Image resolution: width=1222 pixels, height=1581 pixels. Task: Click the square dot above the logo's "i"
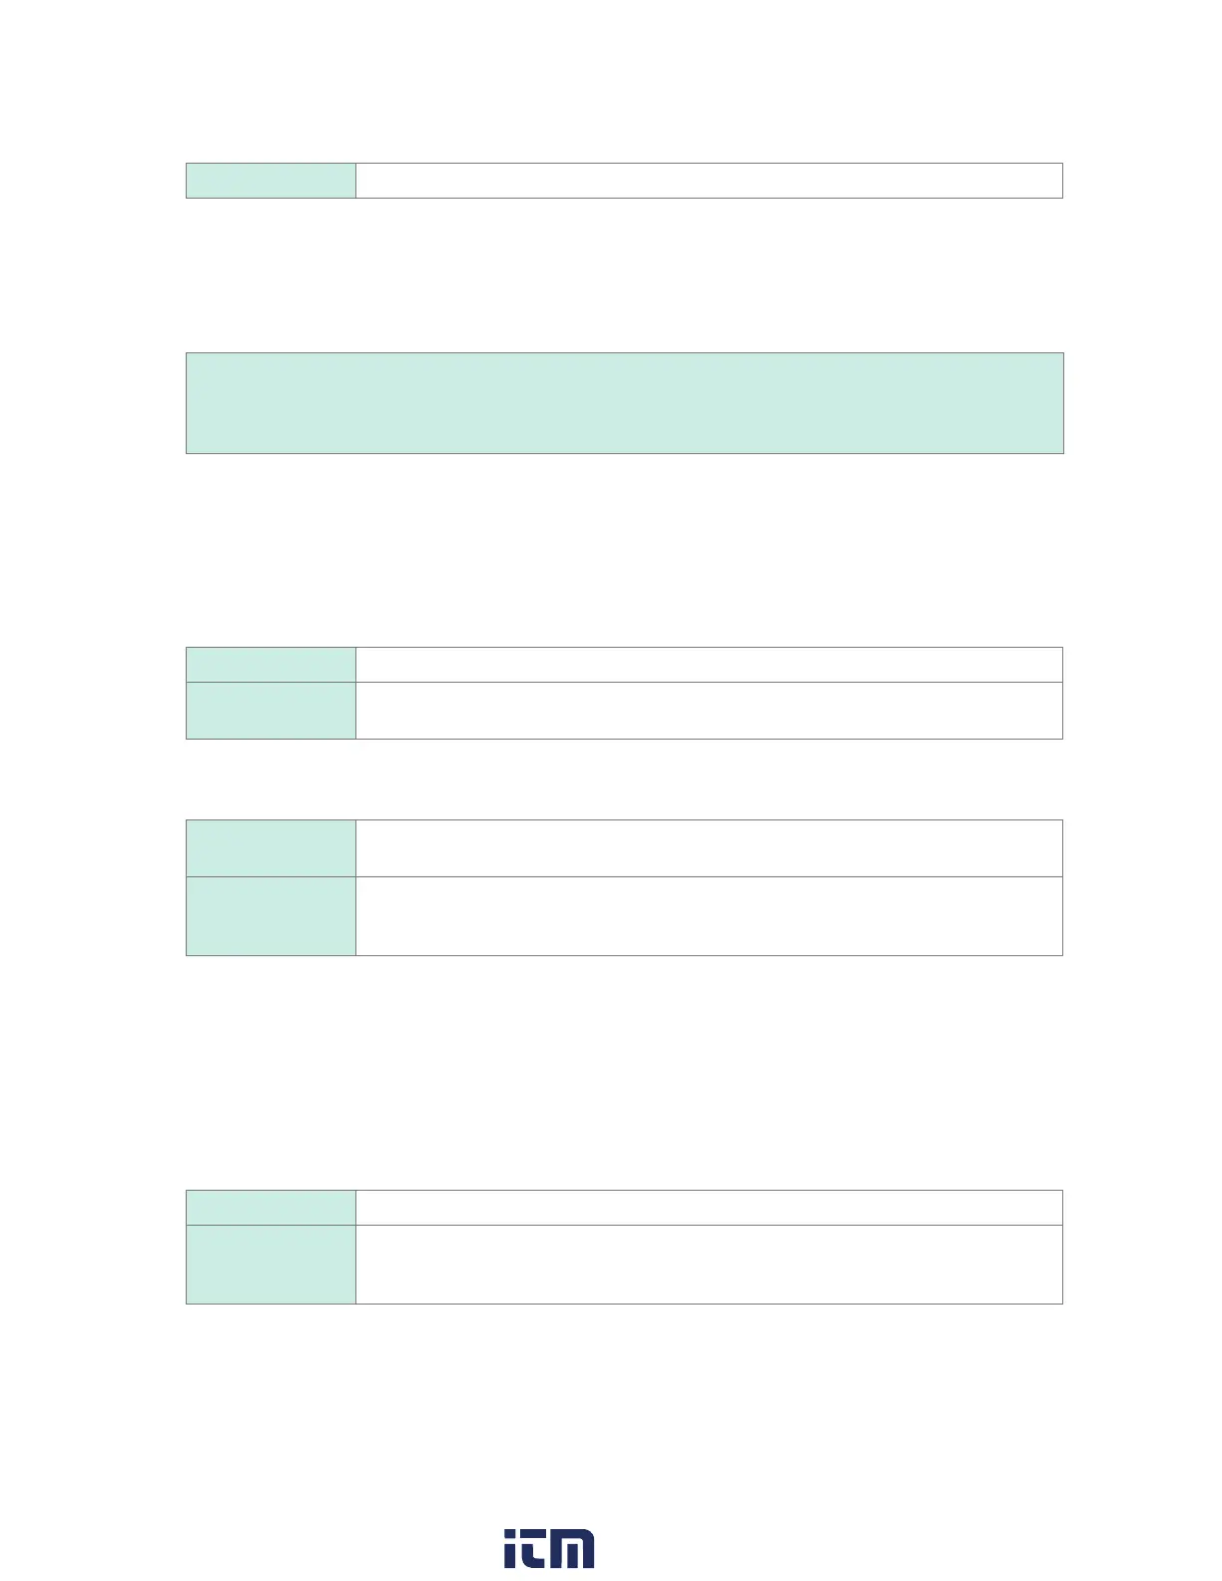click(x=511, y=1533)
